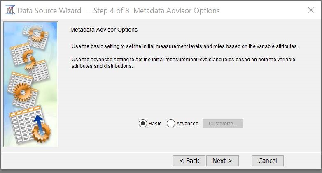The width and height of the screenshot is (322, 173).
Task: Click the orange gear at the illustration's bottom
Action: pyautogui.click(x=42, y=132)
